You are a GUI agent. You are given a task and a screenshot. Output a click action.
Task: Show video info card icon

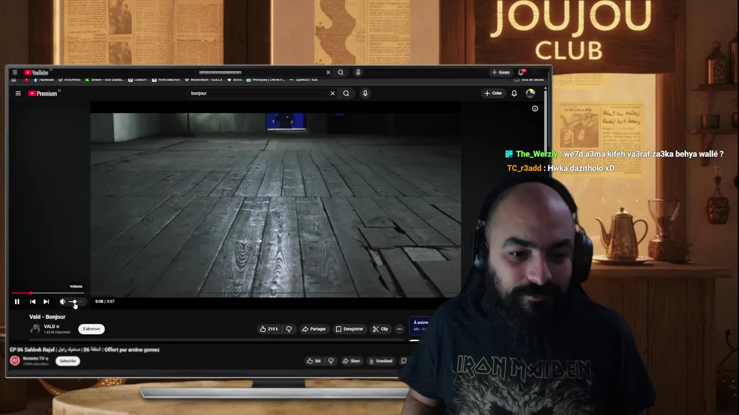[x=535, y=108]
